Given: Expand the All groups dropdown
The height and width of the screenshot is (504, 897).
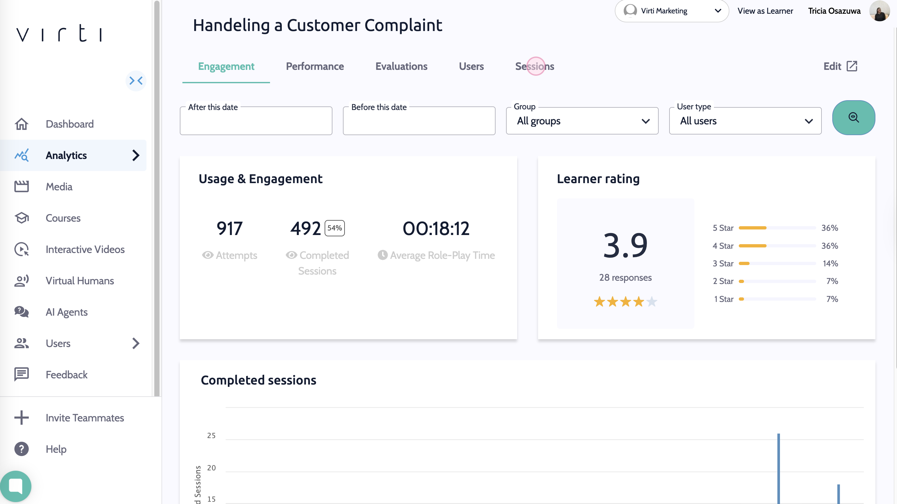Looking at the screenshot, I should tap(582, 121).
